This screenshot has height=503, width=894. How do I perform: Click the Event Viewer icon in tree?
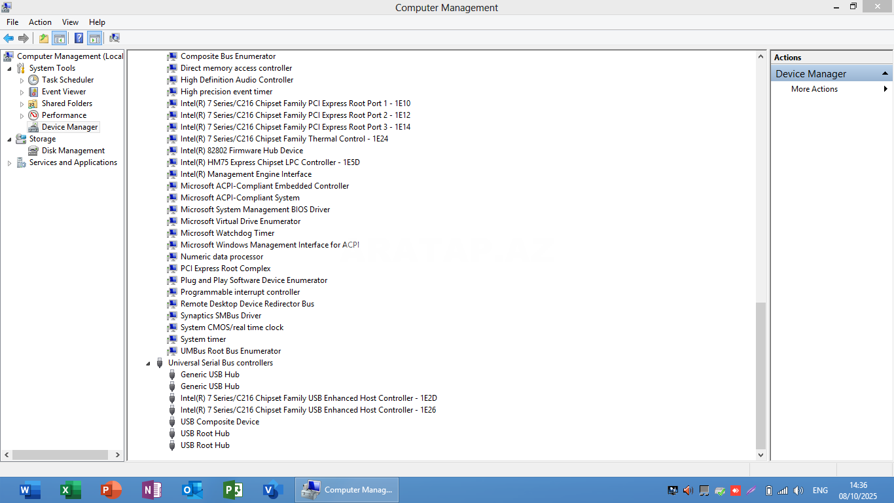[x=33, y=92]
